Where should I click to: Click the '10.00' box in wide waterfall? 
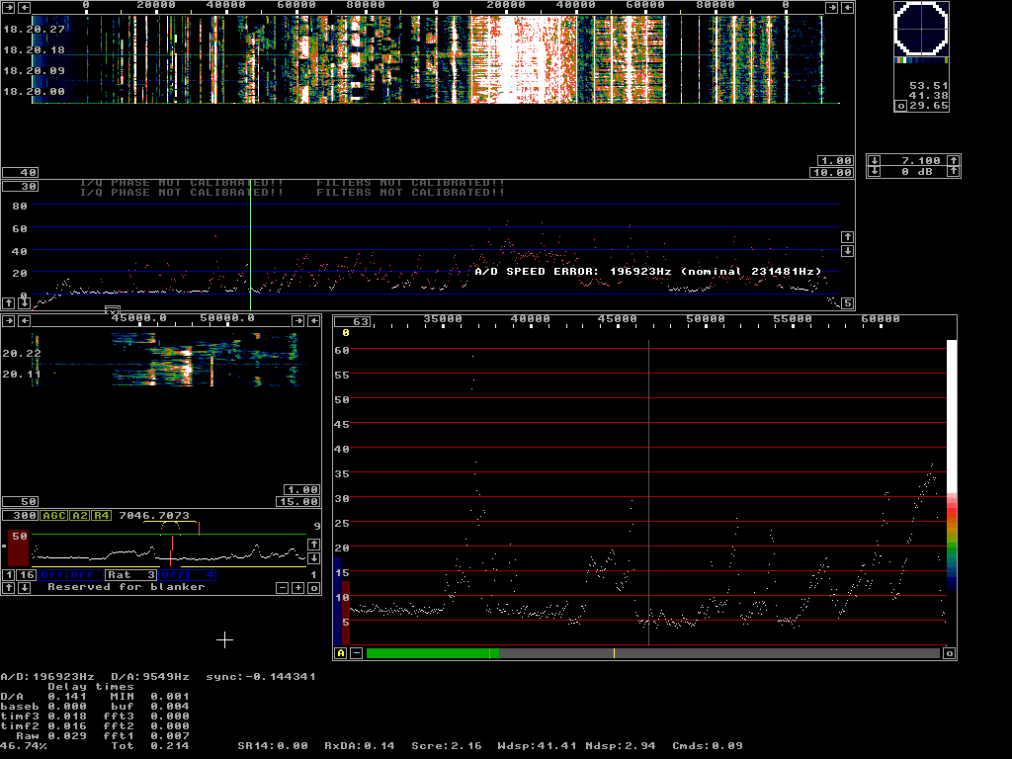click(x=832, y=173)
